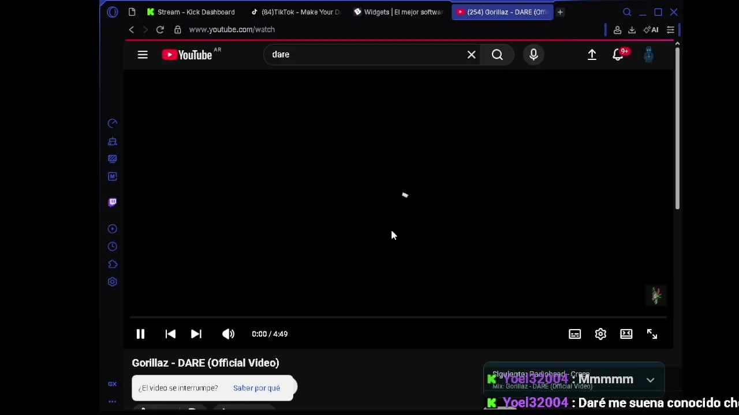View site security lock info

pyautogui.click(x=178, y=29)
